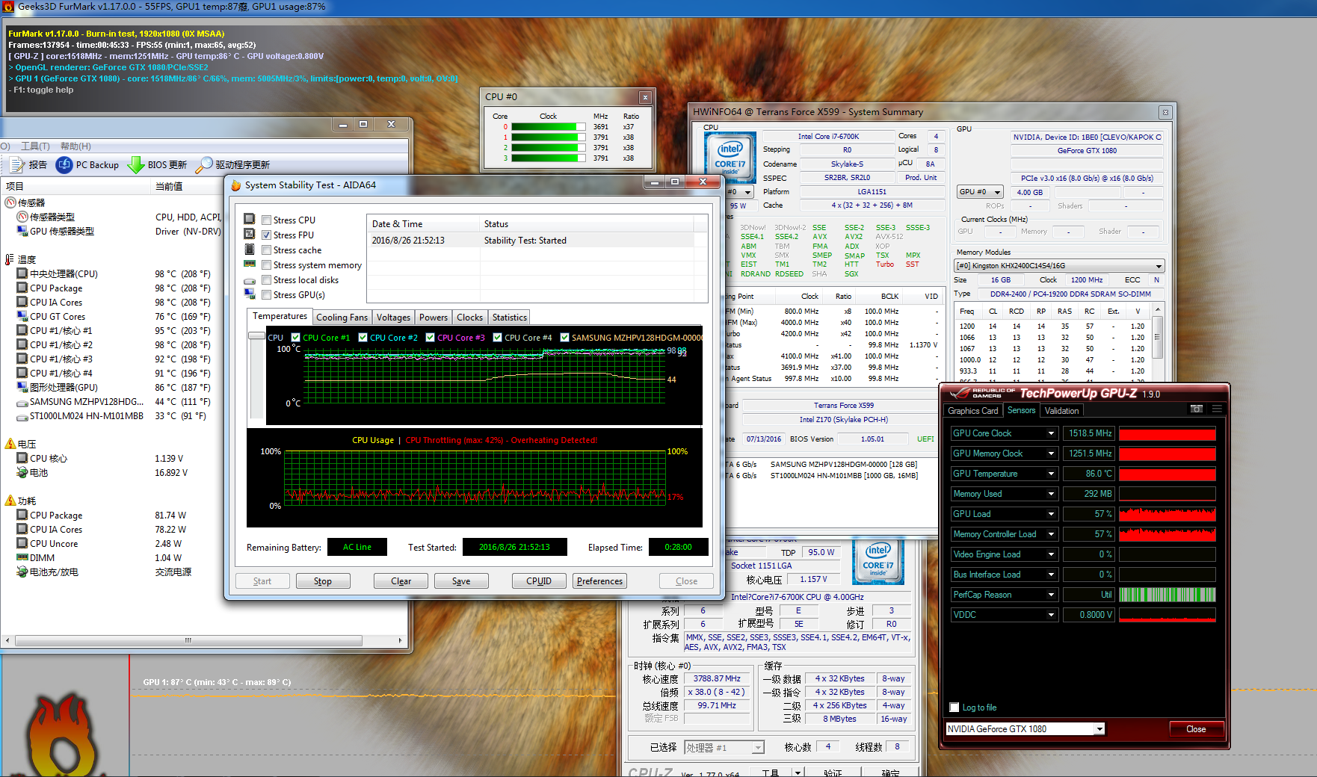Screen dimensions: 1317x777
Task: Open the Validation tab in GPU-Z
Action: pyautogui.click(x=1061, y=411)
